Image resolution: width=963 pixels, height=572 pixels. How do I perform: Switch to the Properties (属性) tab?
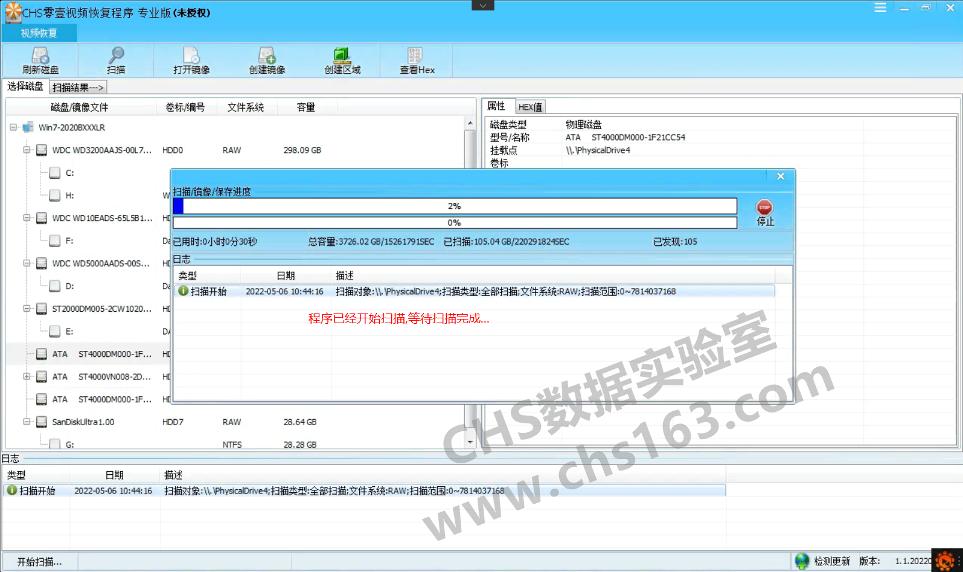[497, 106]
